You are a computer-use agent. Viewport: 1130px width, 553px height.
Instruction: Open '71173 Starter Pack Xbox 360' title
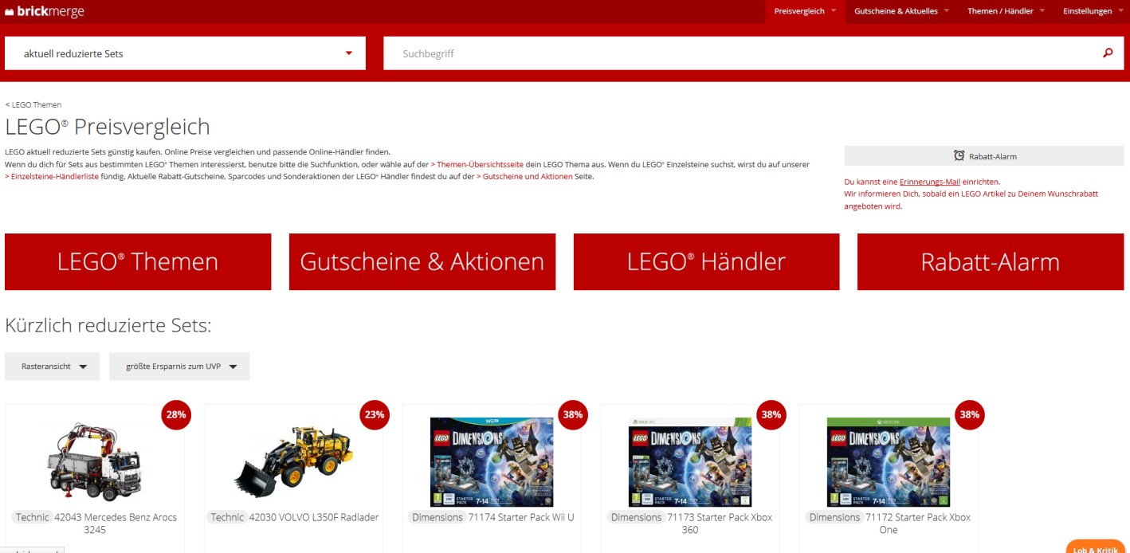click(x=720, y=524)
